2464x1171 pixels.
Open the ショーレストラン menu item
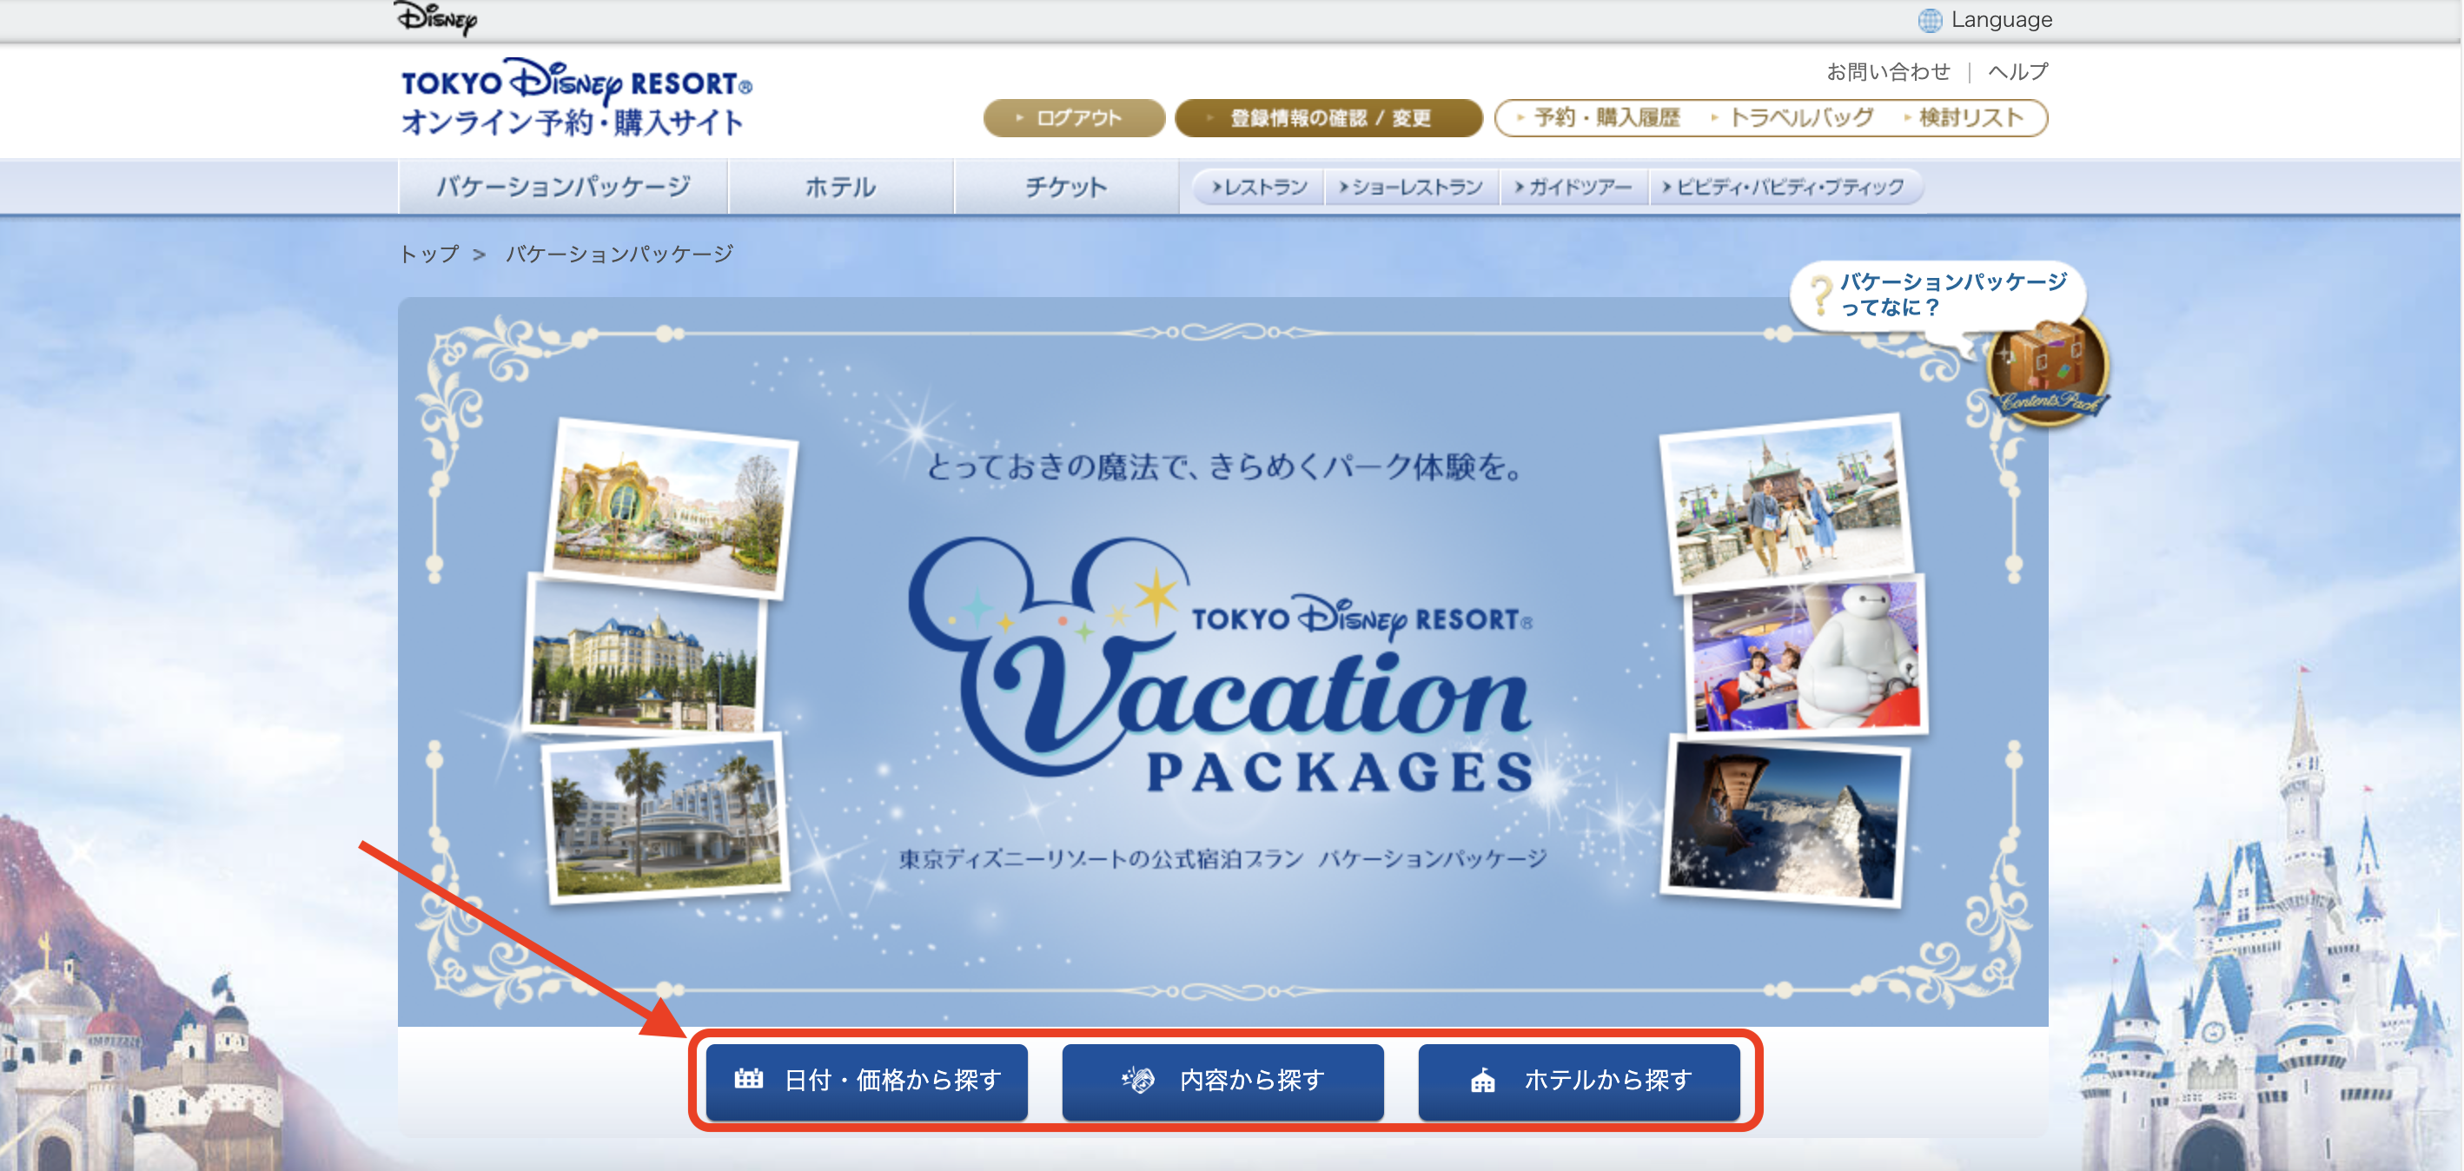pos(1412,187)
